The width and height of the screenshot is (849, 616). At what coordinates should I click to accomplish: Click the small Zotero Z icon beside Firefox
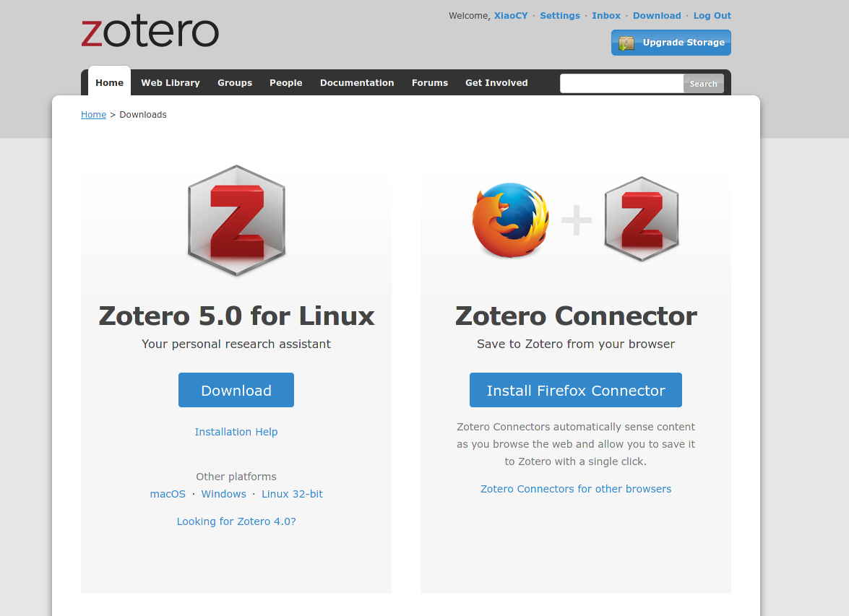(642, 219)
